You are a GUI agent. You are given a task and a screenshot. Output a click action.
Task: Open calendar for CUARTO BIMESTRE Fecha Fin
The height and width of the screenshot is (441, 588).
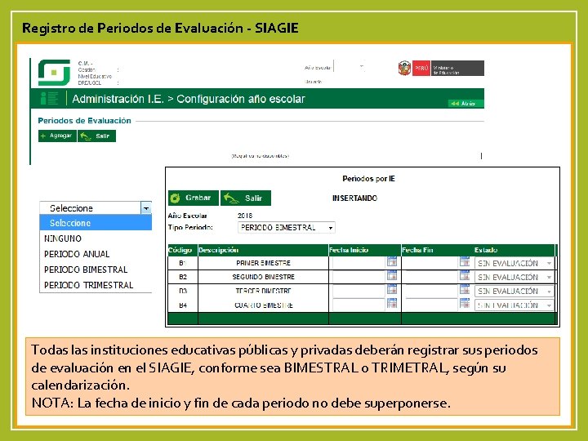pyautogui.click(x=464, y=303)
